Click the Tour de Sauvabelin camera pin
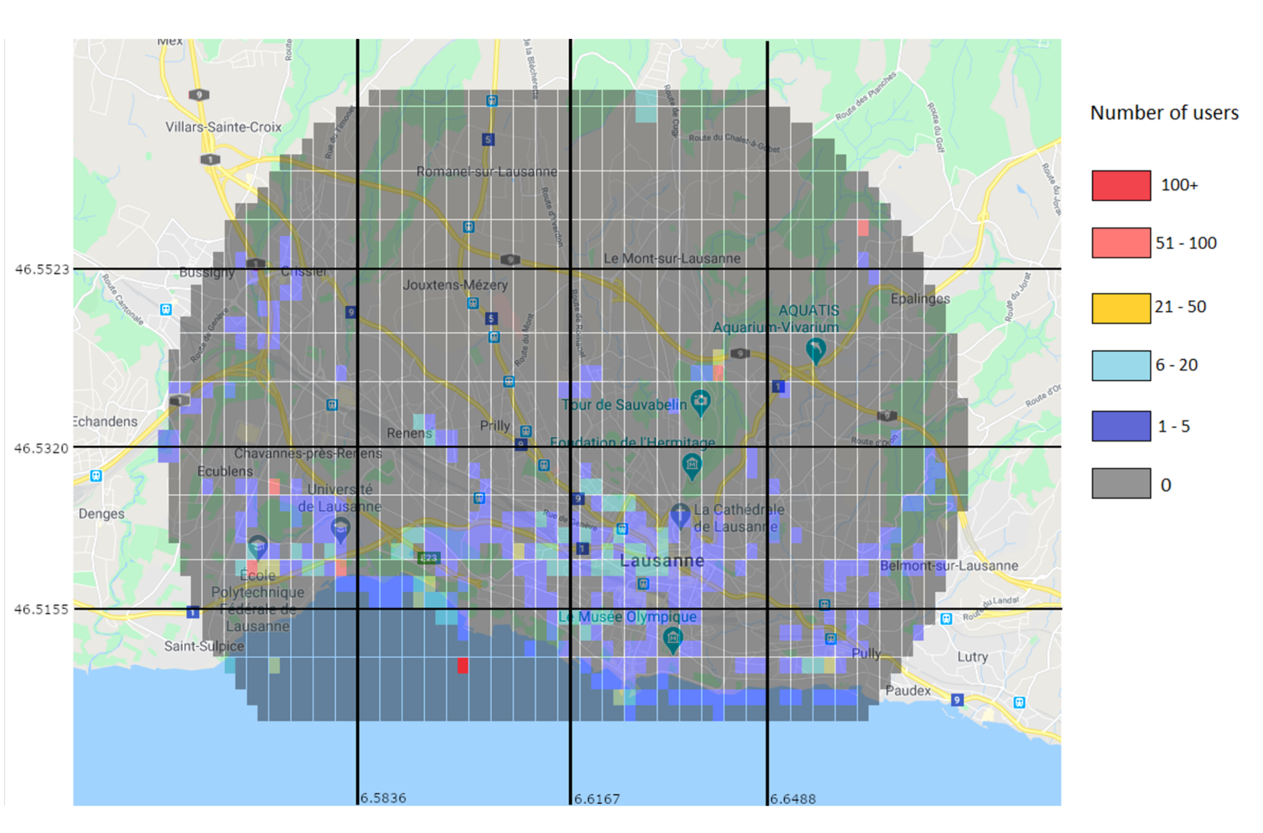 700,401
